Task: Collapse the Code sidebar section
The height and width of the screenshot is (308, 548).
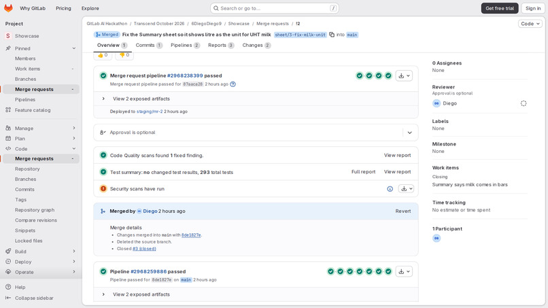Action: 73,149
